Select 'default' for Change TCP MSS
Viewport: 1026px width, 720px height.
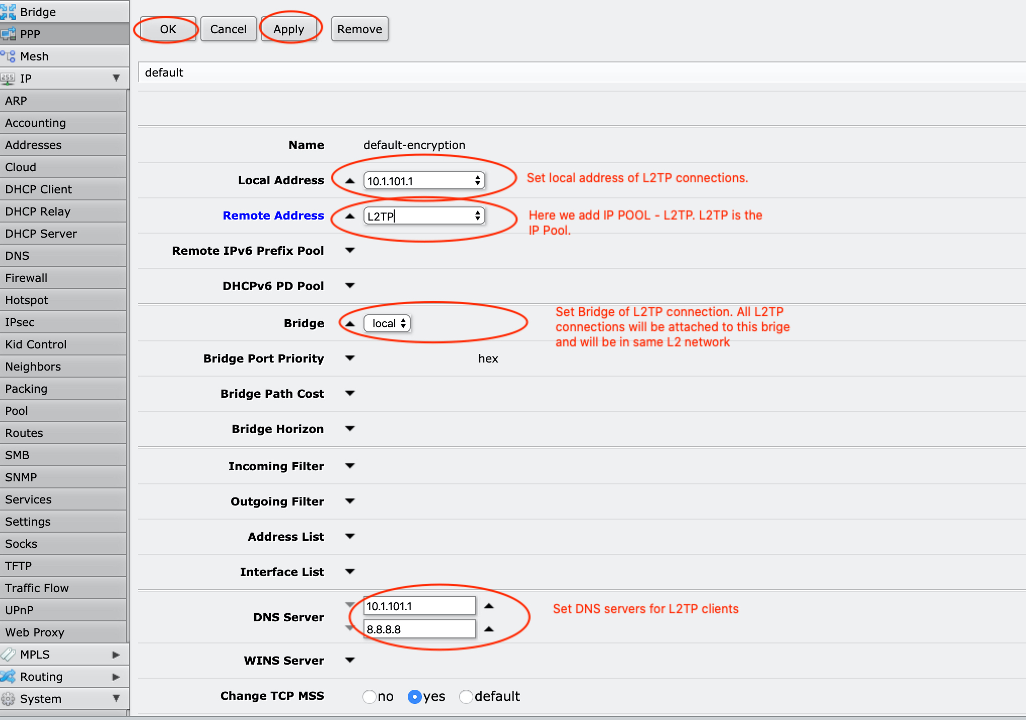click(x=466, y=696)
